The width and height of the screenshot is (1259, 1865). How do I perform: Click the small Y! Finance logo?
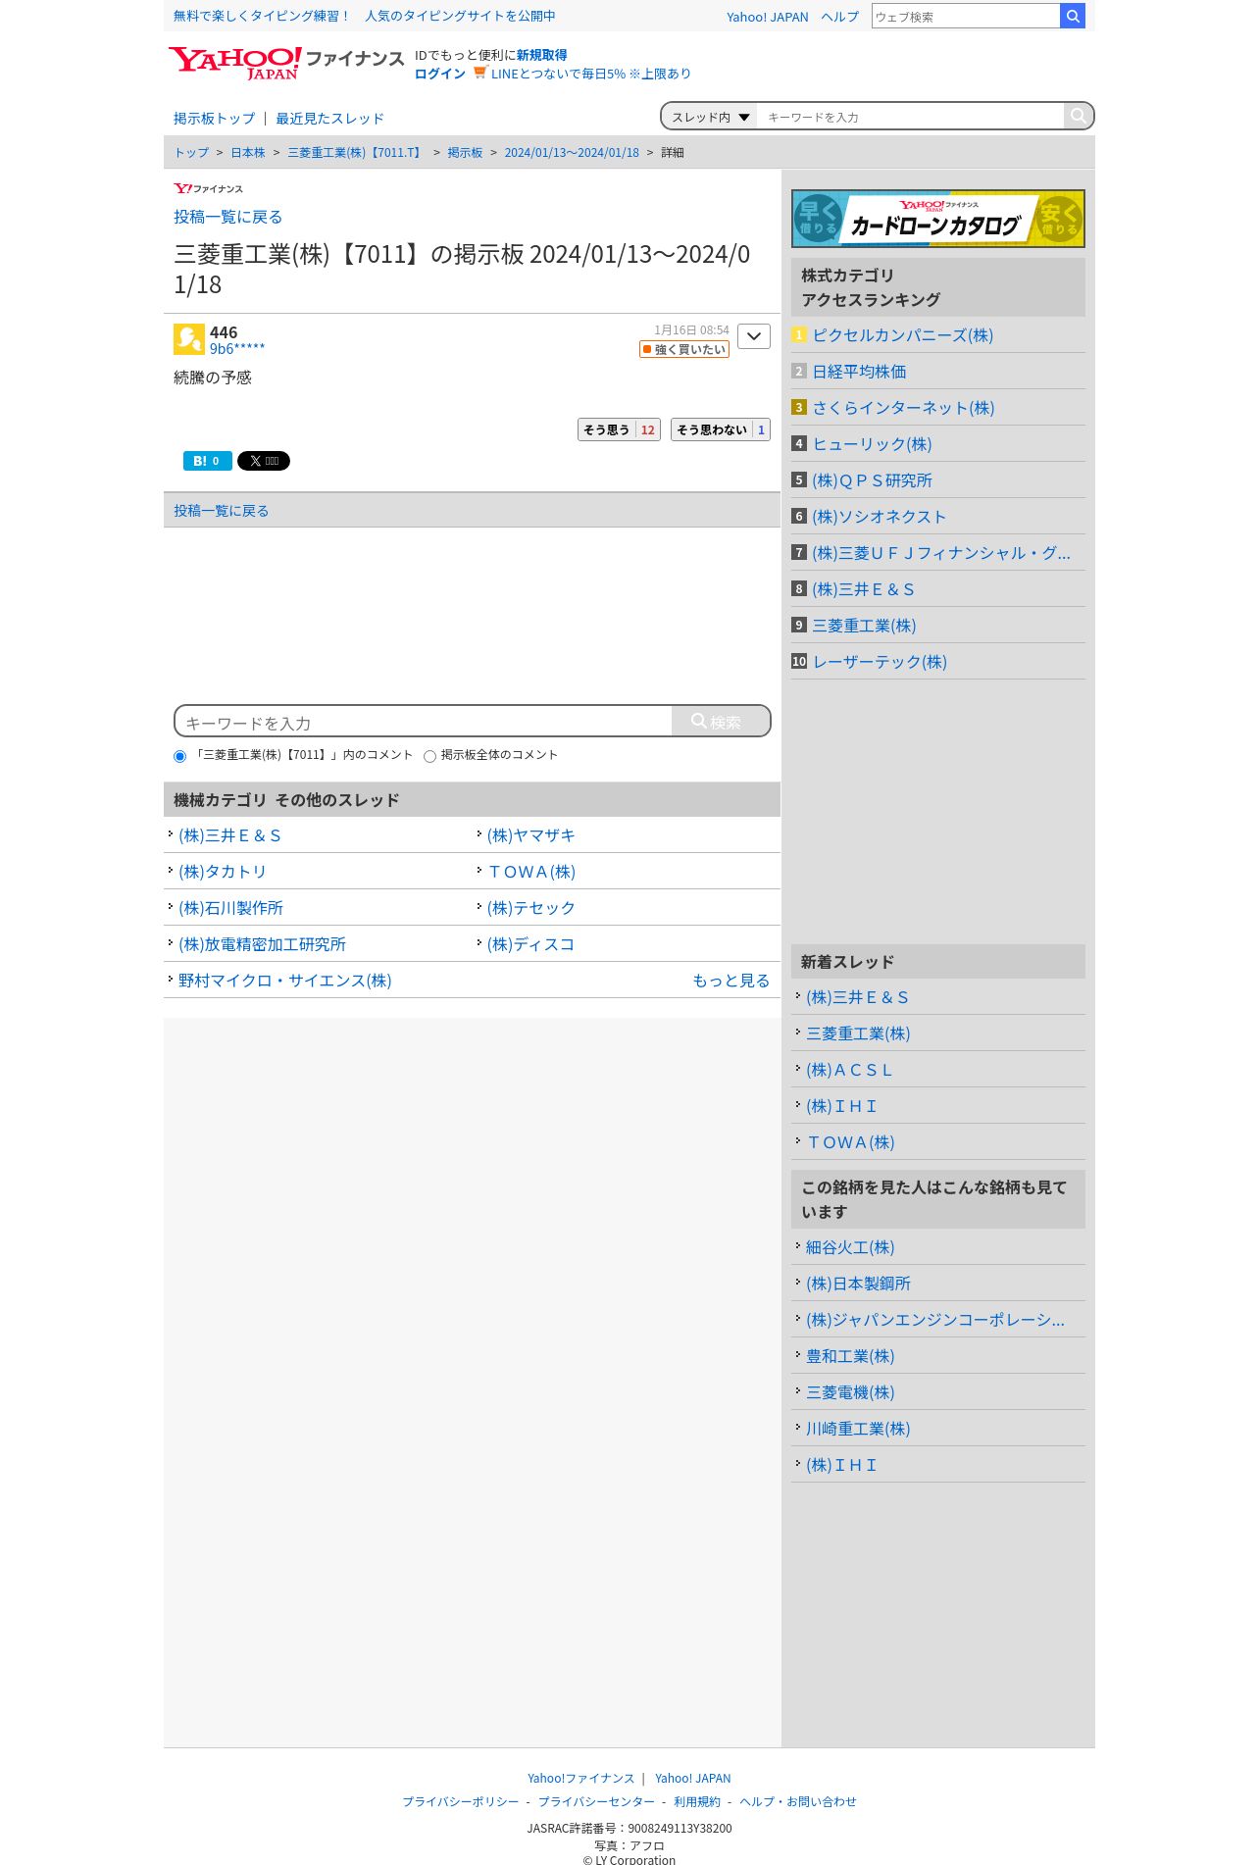click(x=208, y=188)
